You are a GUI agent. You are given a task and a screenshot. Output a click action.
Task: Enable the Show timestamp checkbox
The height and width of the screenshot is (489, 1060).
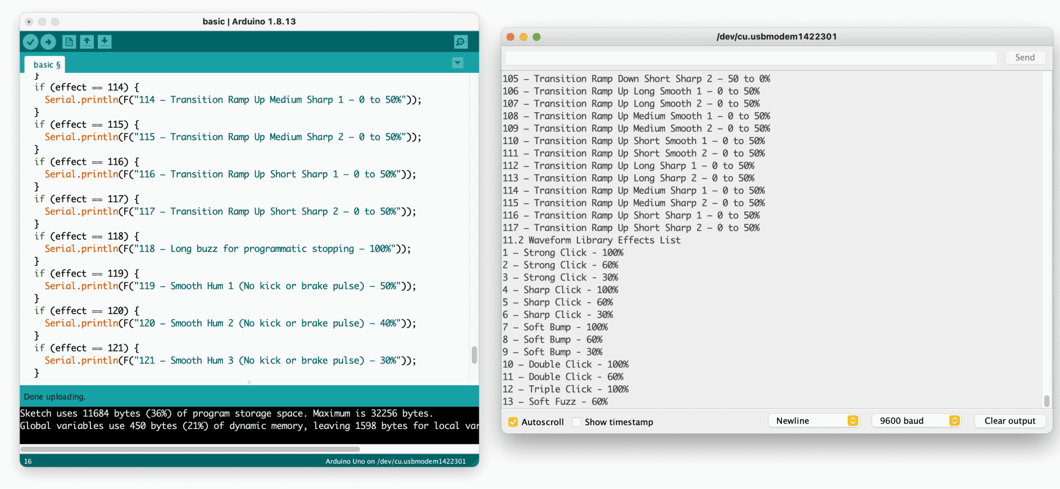(x=576, y=422)
